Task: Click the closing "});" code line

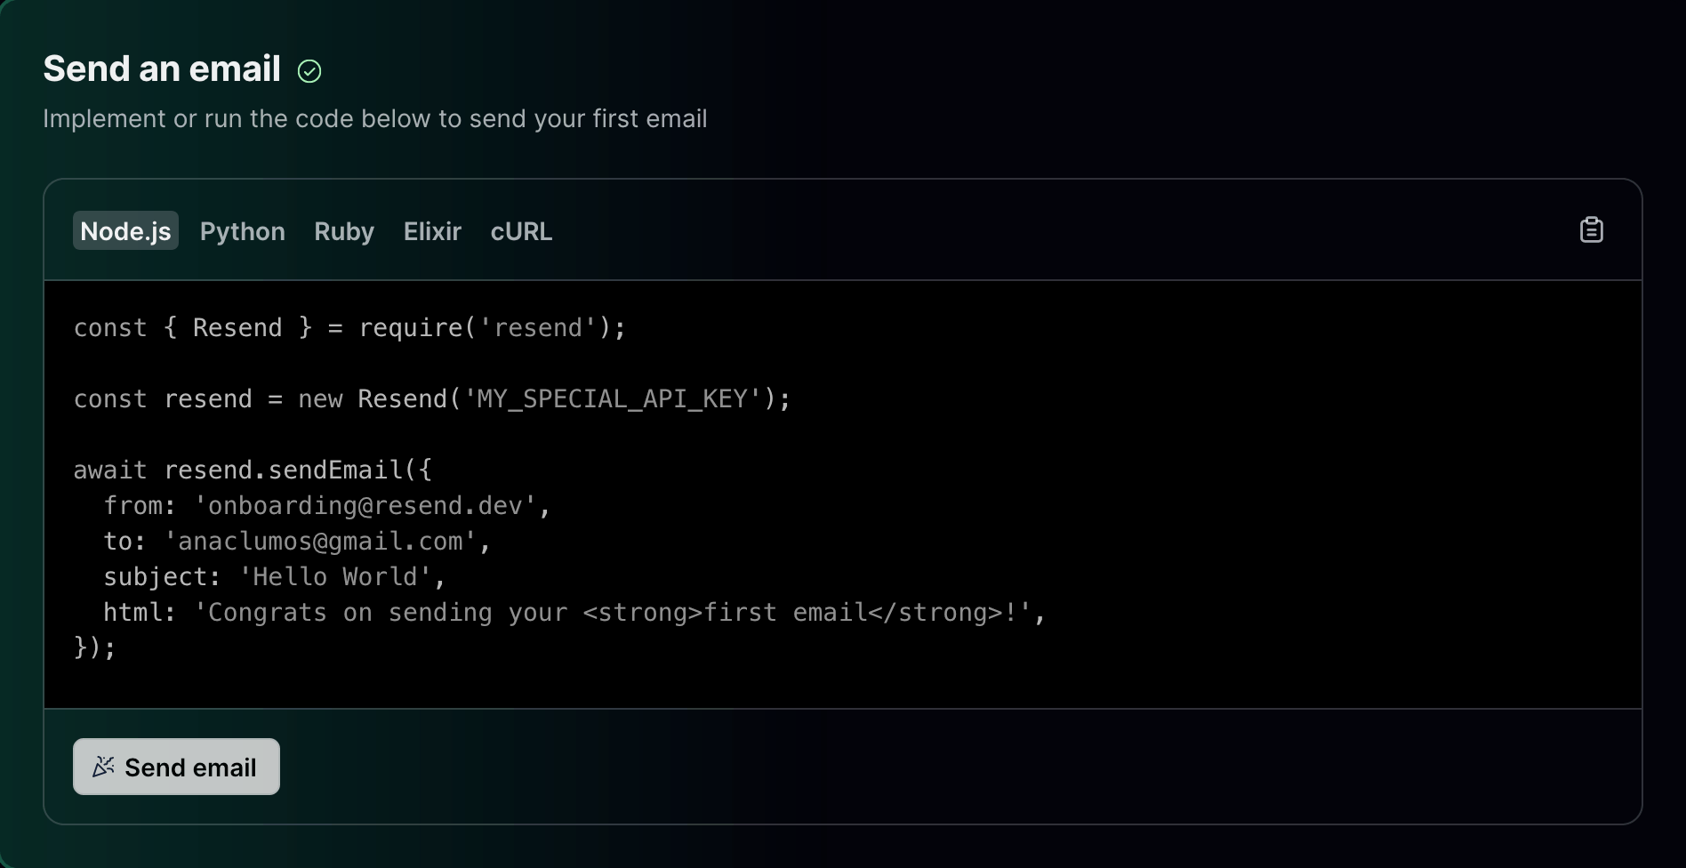Action: [x=94, y=647]
